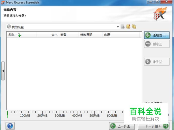The width and height of the screenshot is (174, 130).
Task: Minimize the Nero Express window
Action: (151, 2)
